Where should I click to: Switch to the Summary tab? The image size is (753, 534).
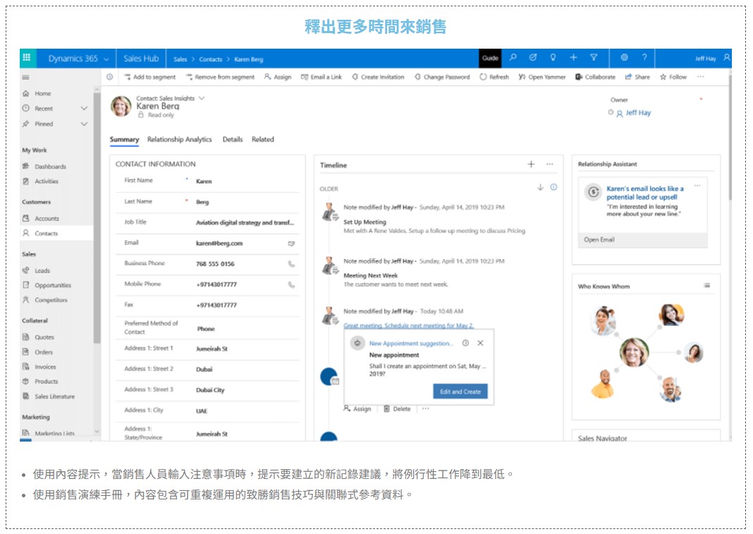click(x=124, y=140)
